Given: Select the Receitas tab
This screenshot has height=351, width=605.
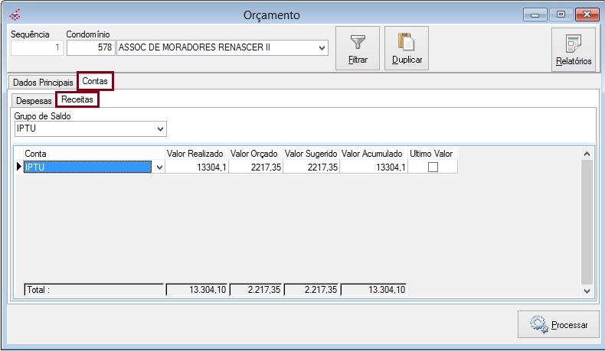Looking at the screenshot, I should (x=77, y=99).
